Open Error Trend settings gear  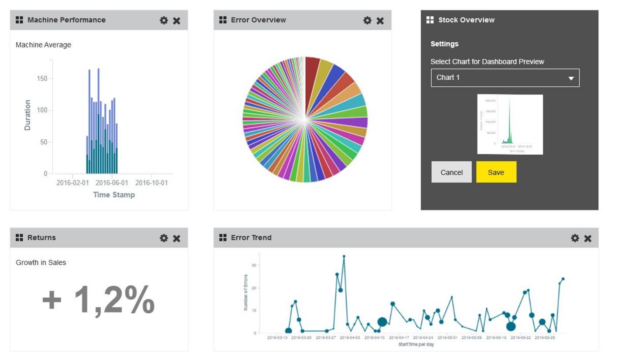(x=575, y=238)
